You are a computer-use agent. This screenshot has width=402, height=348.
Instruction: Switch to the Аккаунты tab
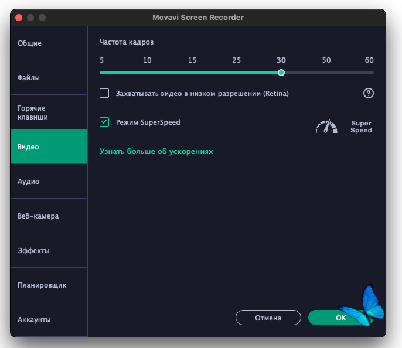[x=49, y=319]
